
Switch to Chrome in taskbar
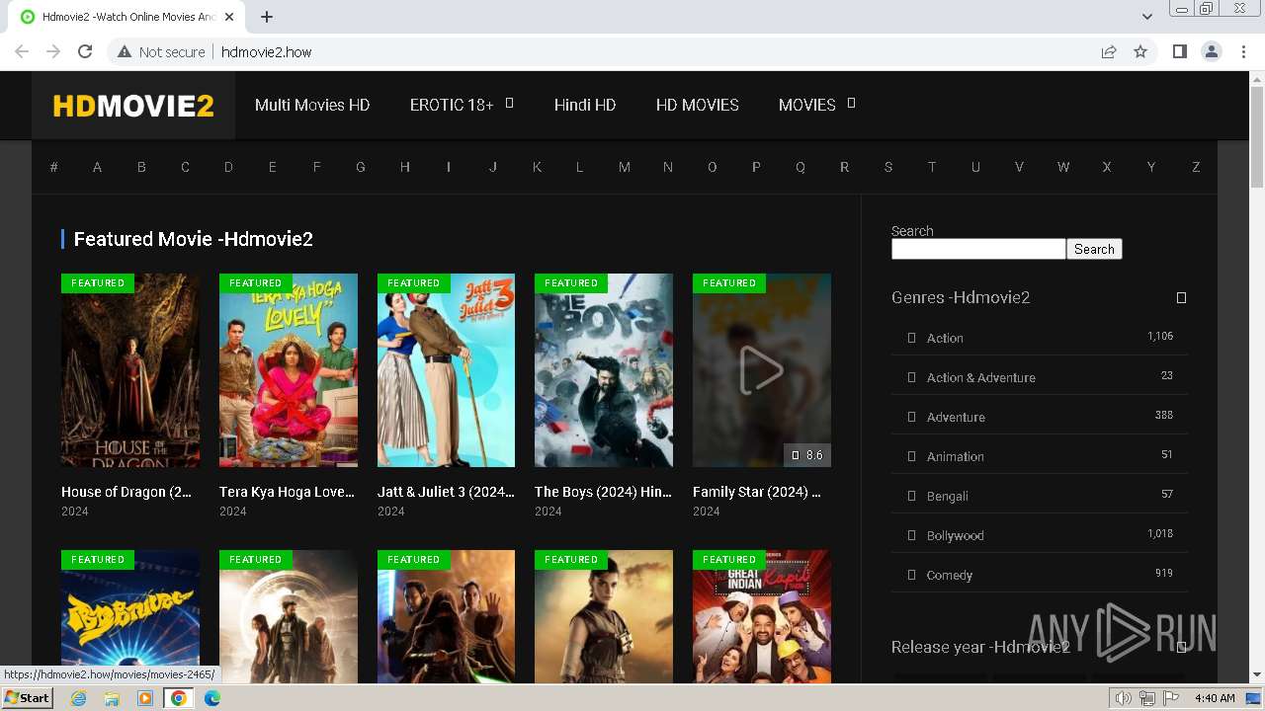click(x=178, y=698)
